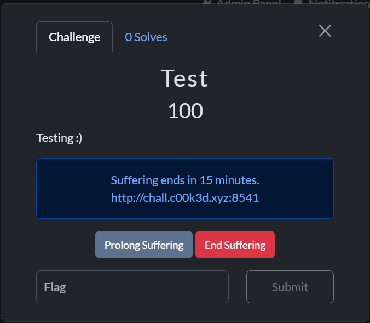The image size is (370, 323).
Task: Focus the Flag input field
Action: pyautogui.click(x=132, y=287)
